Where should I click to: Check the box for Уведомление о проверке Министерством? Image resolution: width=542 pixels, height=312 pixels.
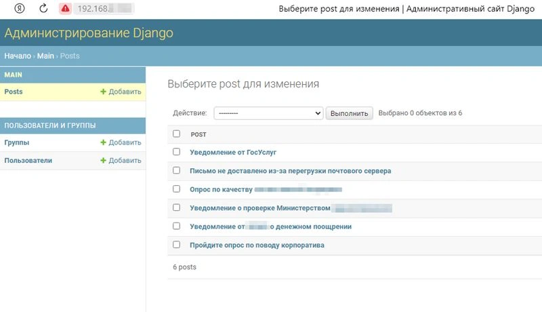tap(176, 207)
